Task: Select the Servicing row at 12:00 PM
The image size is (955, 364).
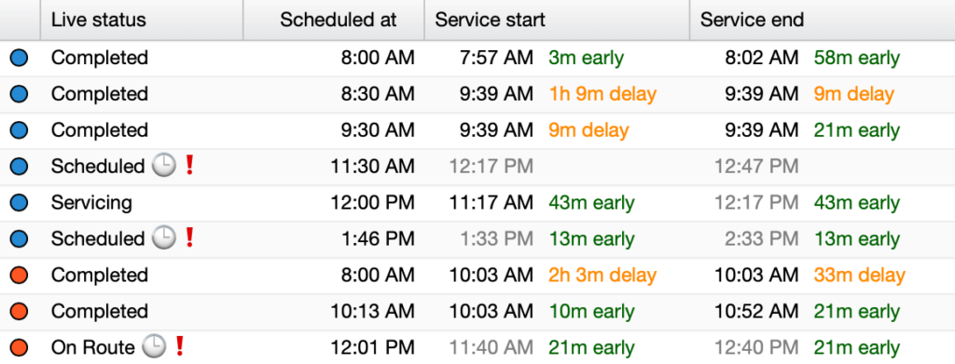Action: point(477,203)
